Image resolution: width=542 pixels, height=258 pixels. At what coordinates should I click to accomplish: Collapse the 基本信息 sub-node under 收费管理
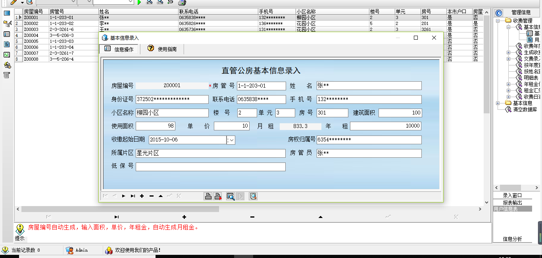509,27
